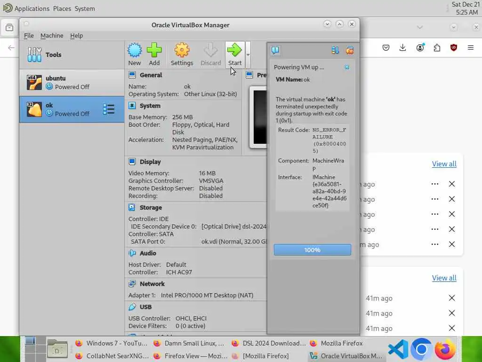This screenshot has height=362, width=482.
Task: Open the Firefox hamburger menu
Action: click(x=470, y=48)
